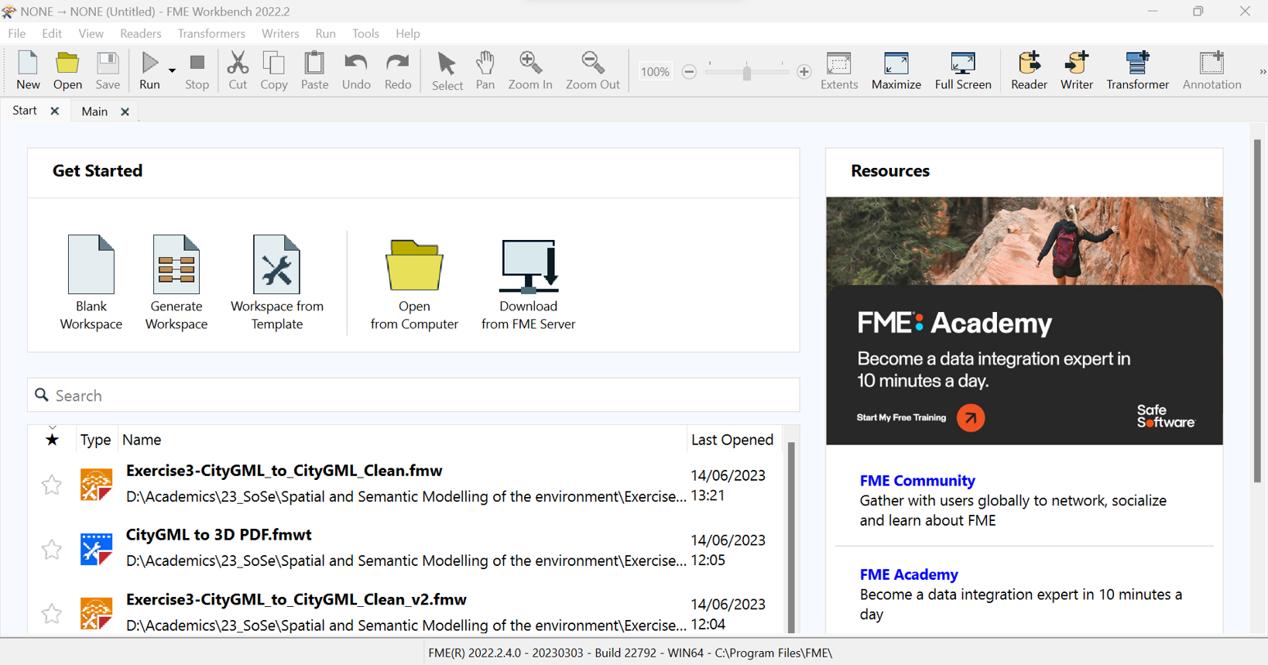The width and height of the screenshot is (1268, 665).
Task: Choose Workspace from Template
Action: 277,283
